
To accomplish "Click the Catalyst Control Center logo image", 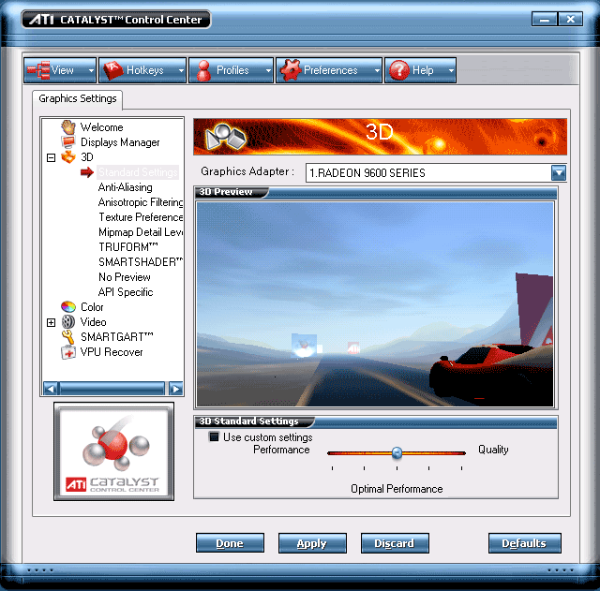I will [114, 451].
